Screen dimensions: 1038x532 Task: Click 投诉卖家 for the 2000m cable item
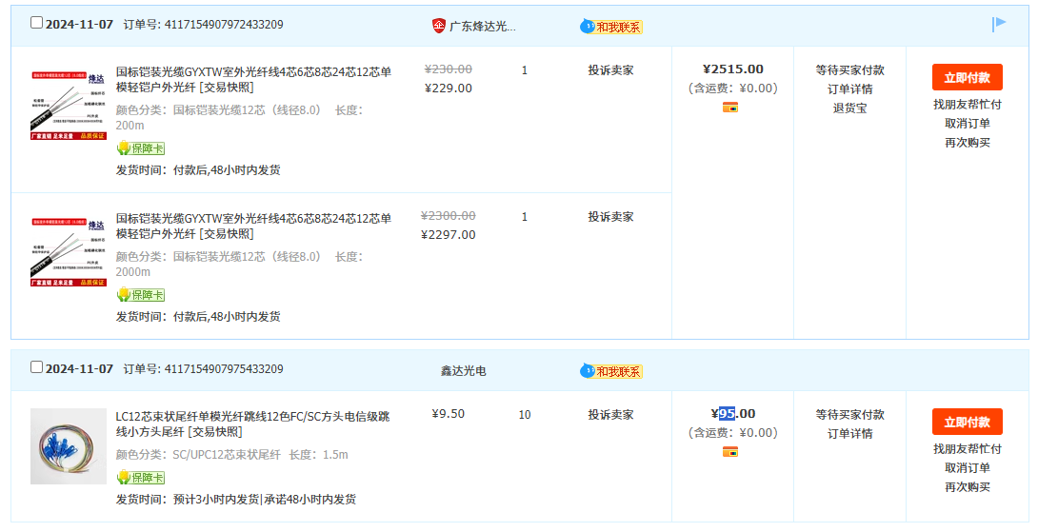click(610, 217)
